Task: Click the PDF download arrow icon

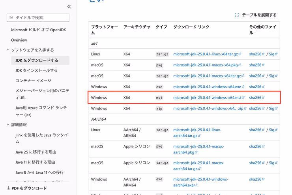Action: coord(8,188)
